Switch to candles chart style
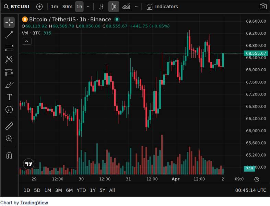 [x=114, y=7]
